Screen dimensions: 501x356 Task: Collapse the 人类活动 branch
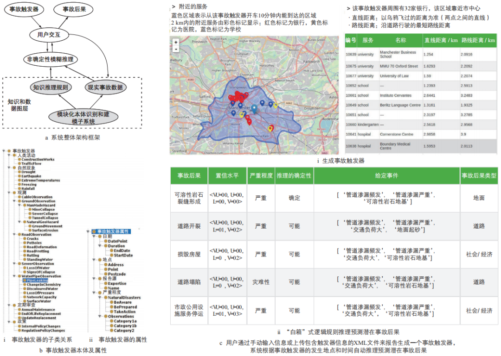tap(9, 156)
